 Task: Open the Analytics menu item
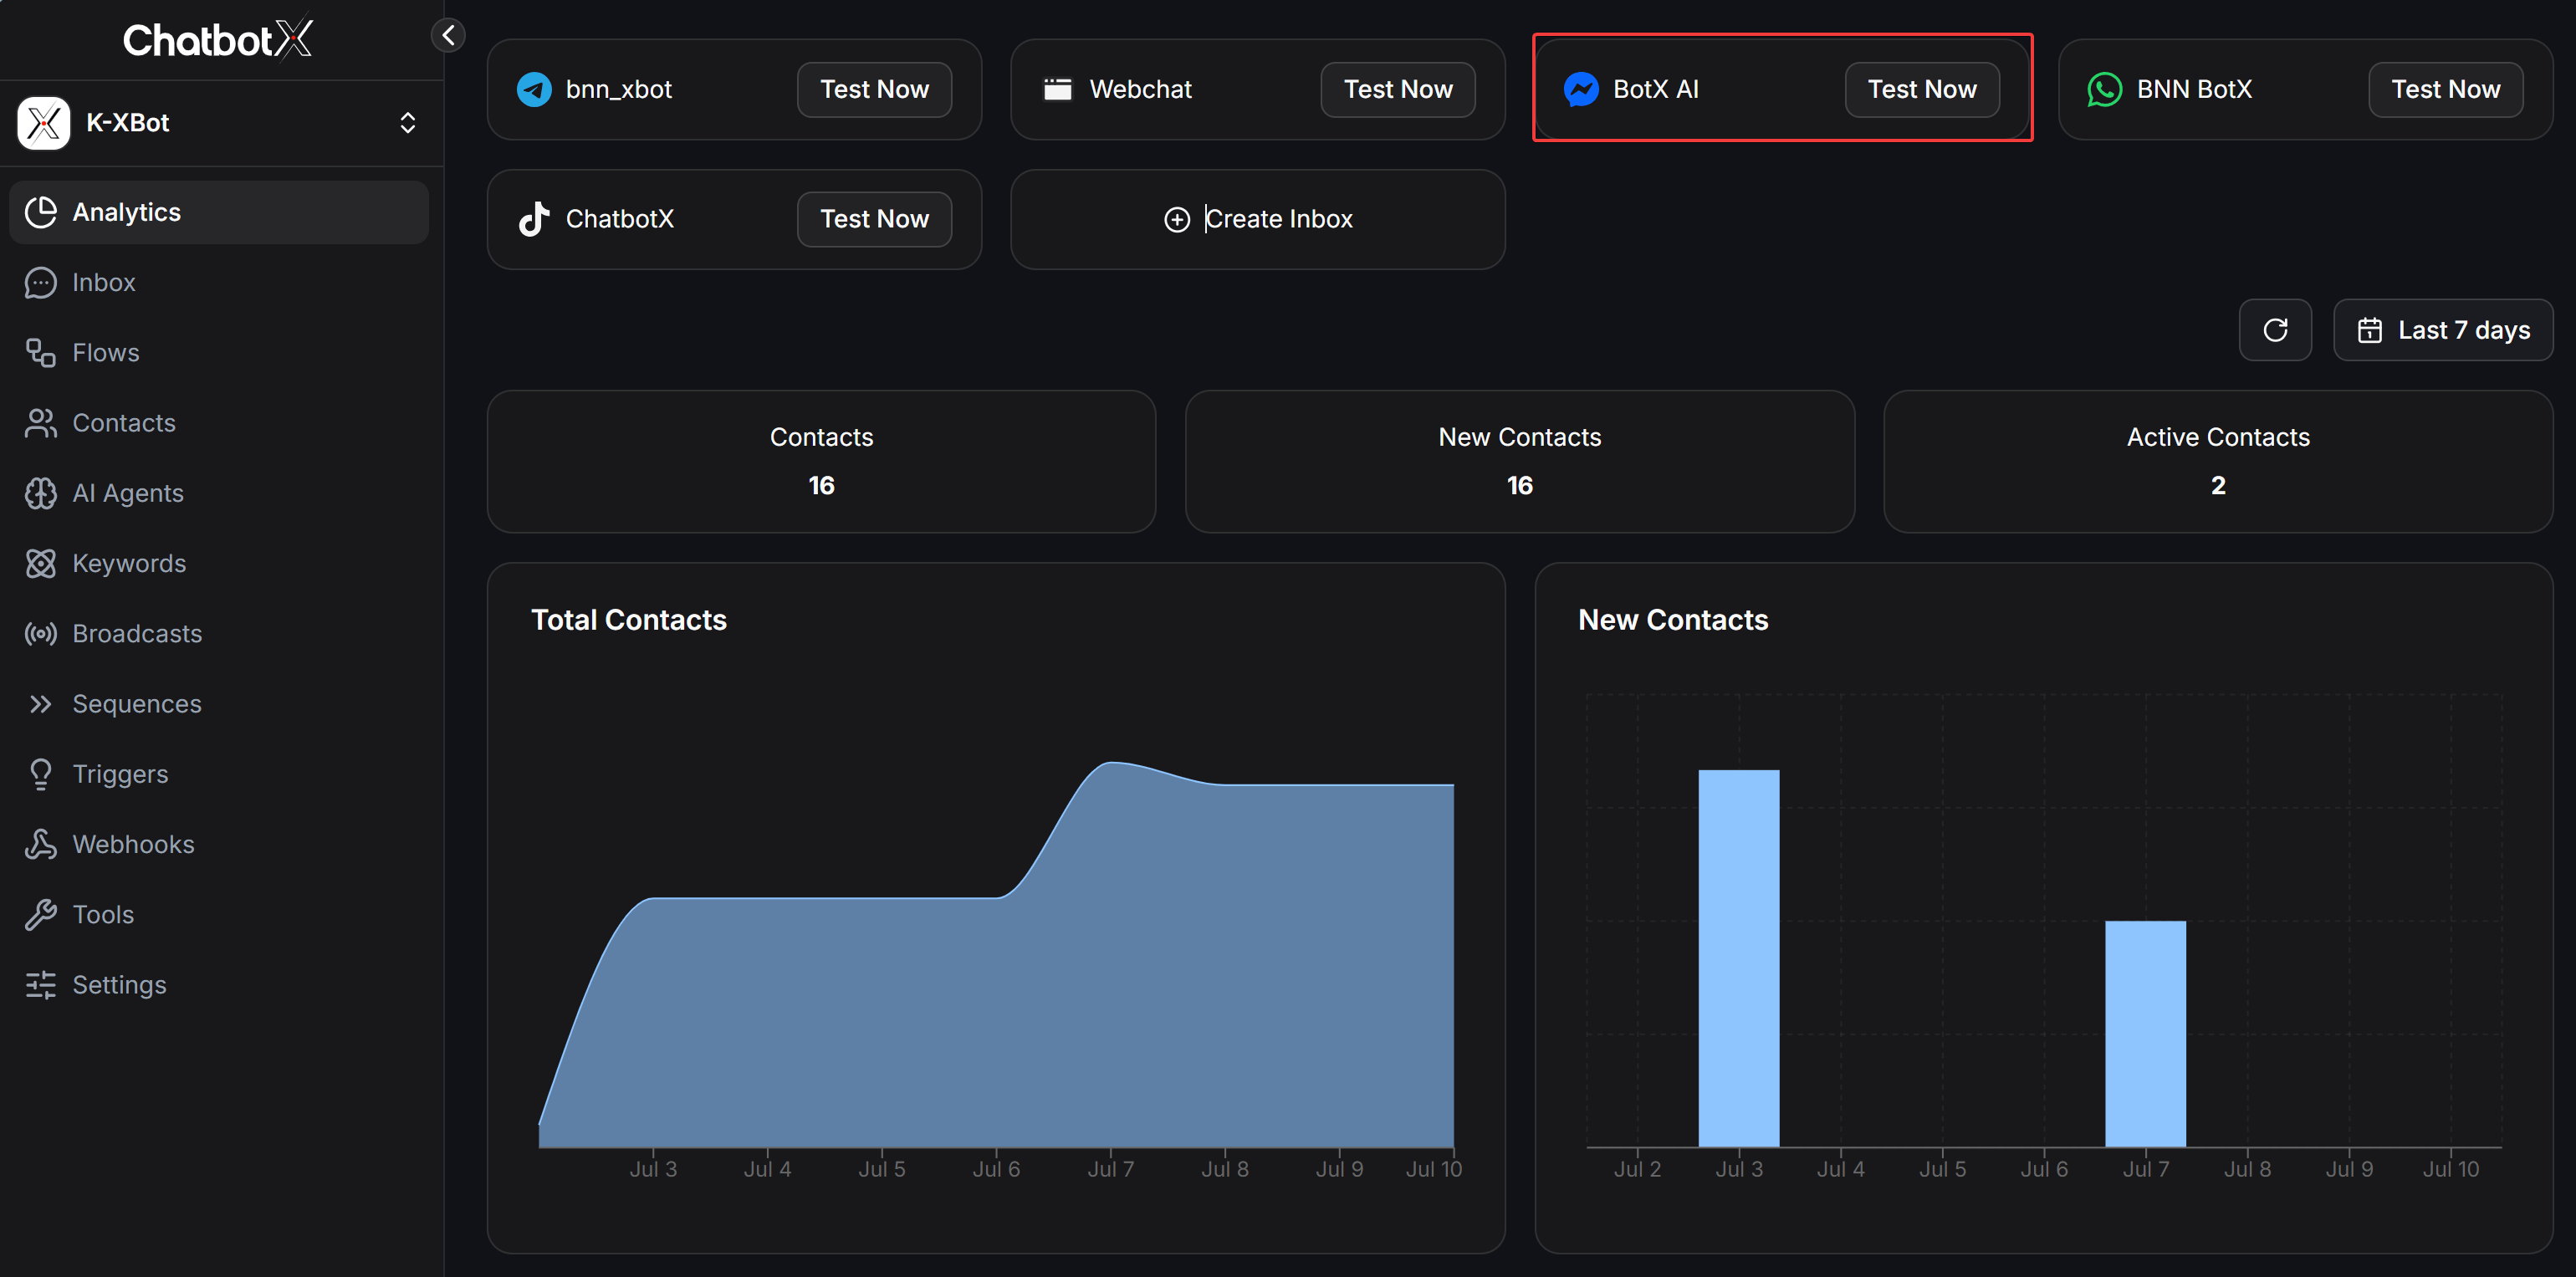(x=219, y=212)
